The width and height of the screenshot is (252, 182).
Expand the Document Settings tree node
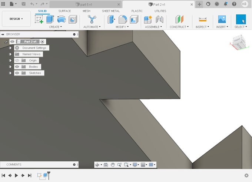click(10, 48)
